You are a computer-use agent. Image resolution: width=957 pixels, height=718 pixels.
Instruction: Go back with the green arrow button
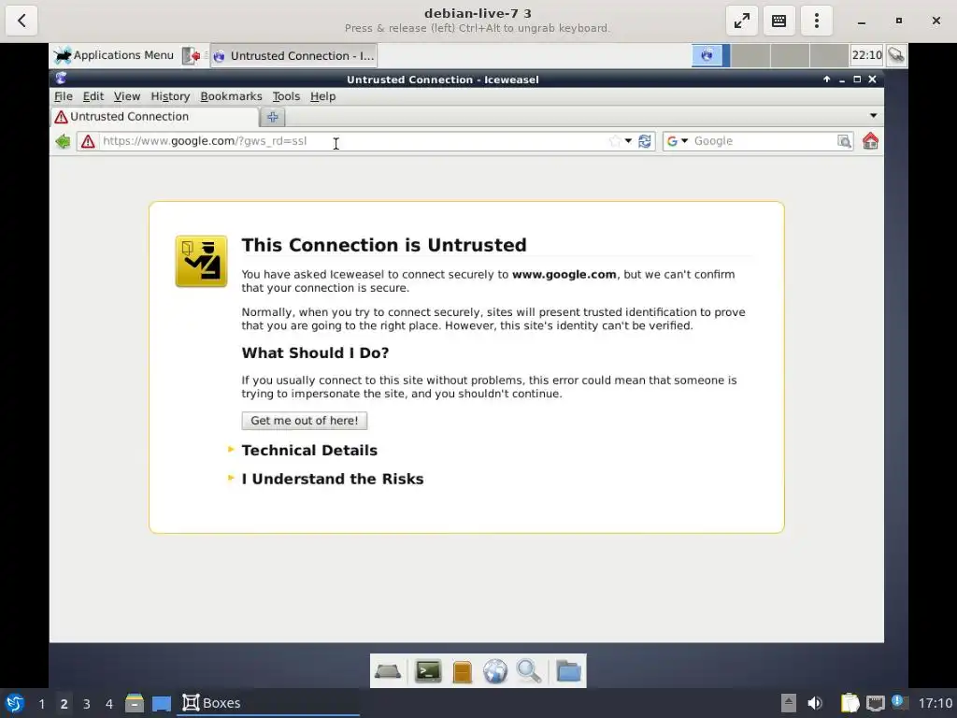tap(63, 142)
